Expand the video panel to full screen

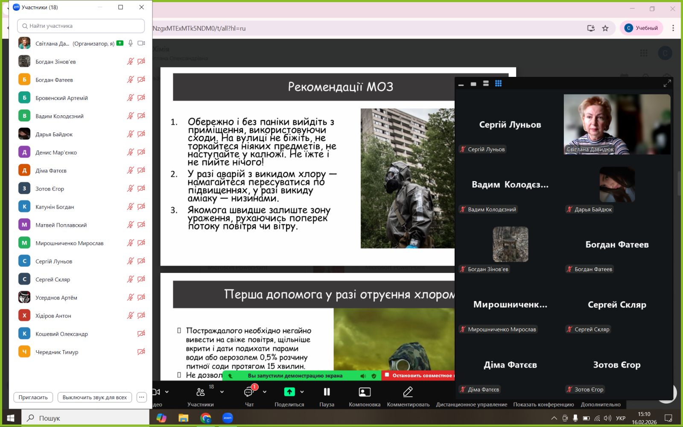click(667, 84)
